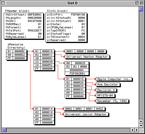
Task: Click the vertical scrollbar up arrow
Action: pyautogui.click(x=141, y=121)
